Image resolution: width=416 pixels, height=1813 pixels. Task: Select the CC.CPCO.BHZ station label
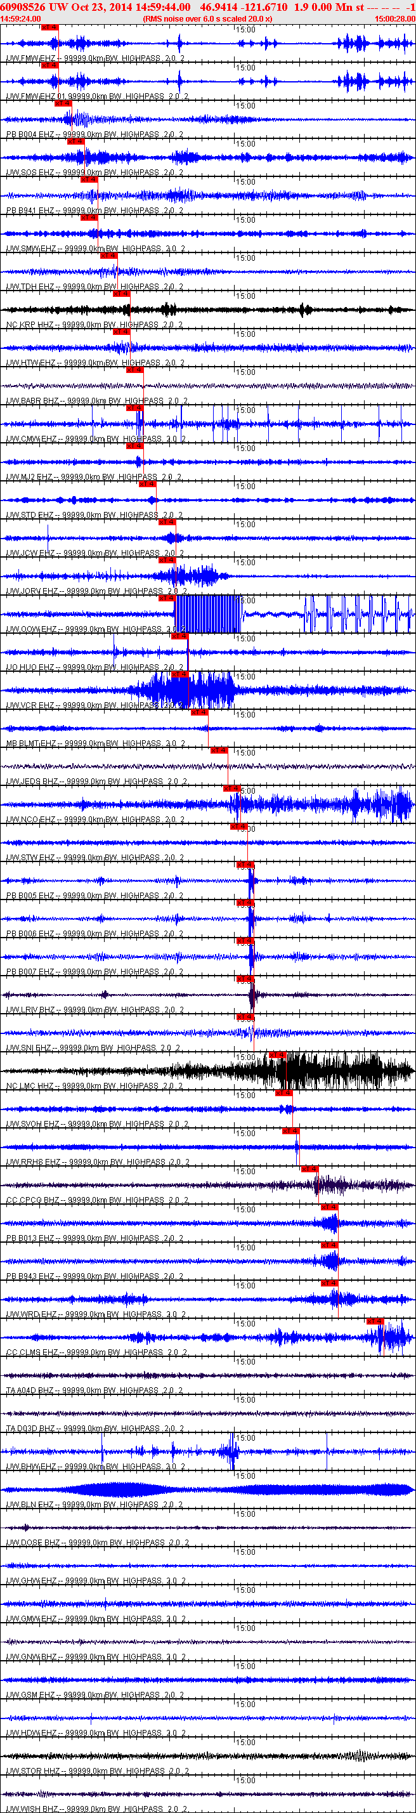pyautogui.click(x=97, y=1200)
